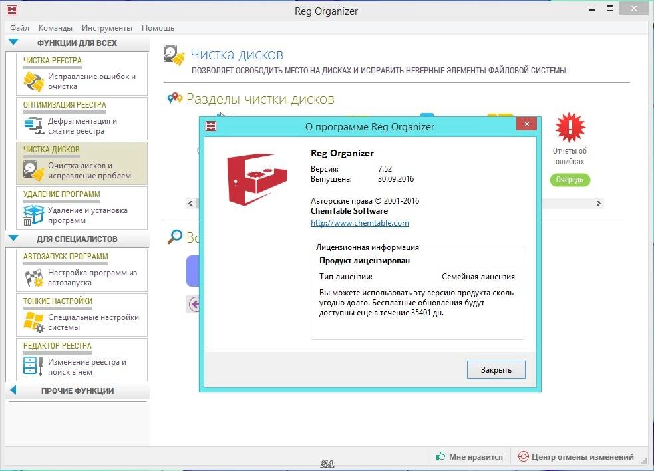Click the registry defragmentation icon
654x471 pixels.
[34, 125]
